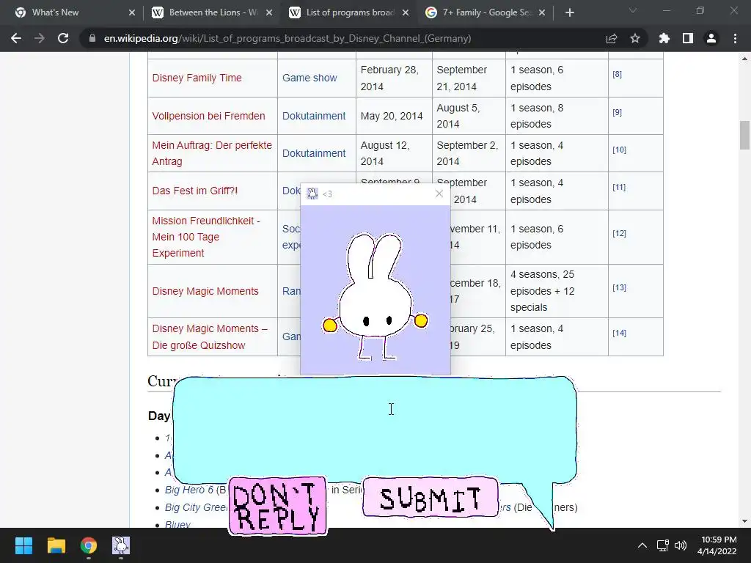Open Dokutainment link in Mein Auftrag row
Screen dimensions: 751x563
[314, 153]
